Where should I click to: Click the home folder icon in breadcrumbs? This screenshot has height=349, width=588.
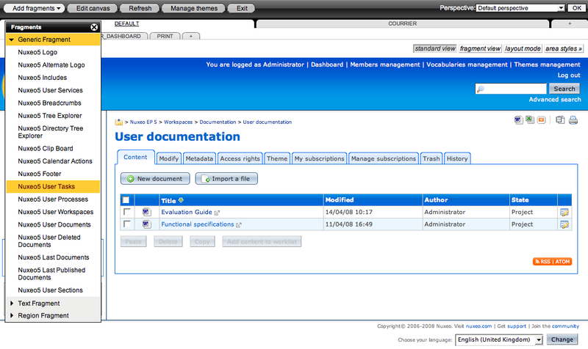[119, 122]
